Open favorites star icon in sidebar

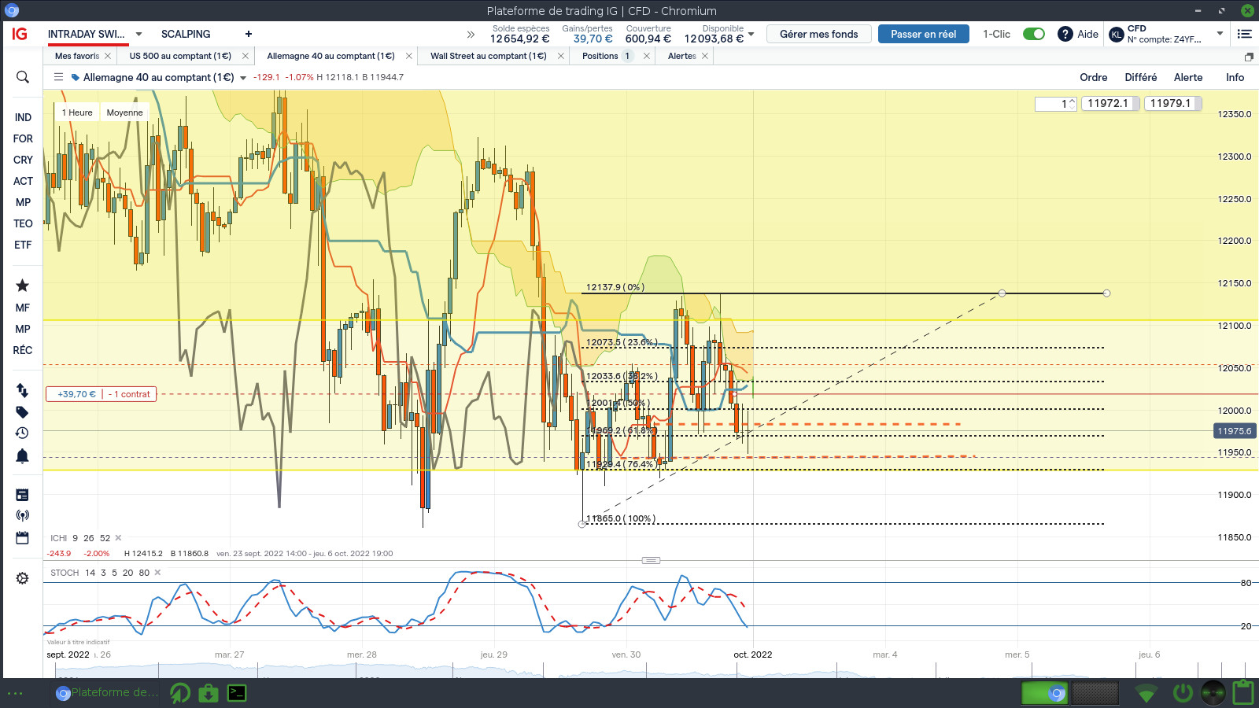(22, 286)
